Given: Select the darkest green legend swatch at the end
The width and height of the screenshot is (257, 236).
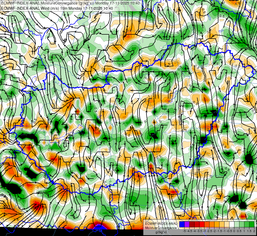Looking at the screenshot, I should pyautogui.click(x=252, y=224).
